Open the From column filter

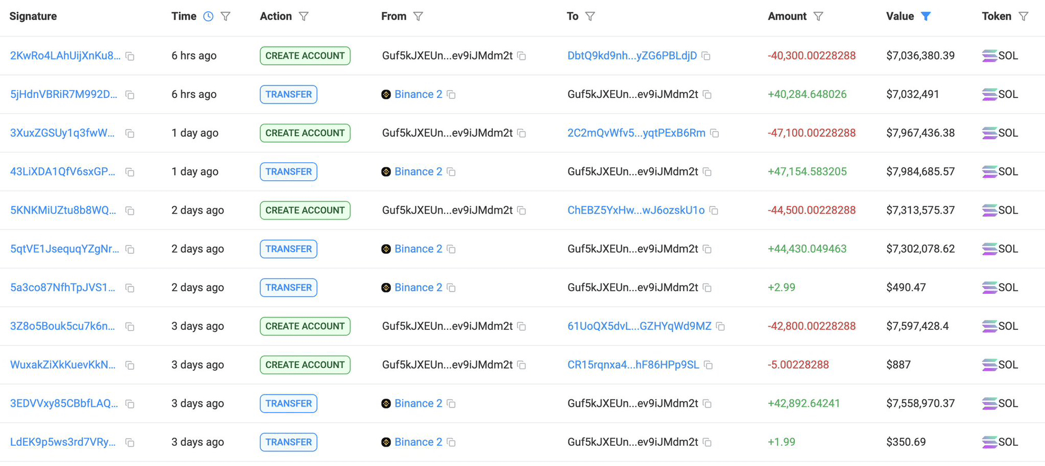click(x=418, y=16)
